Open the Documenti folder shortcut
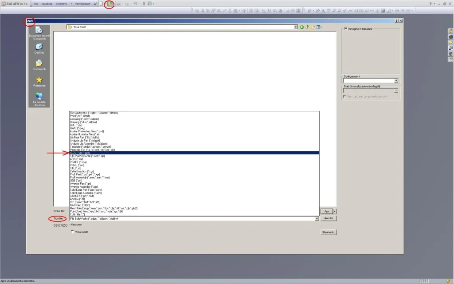 [x=39, y=65]
